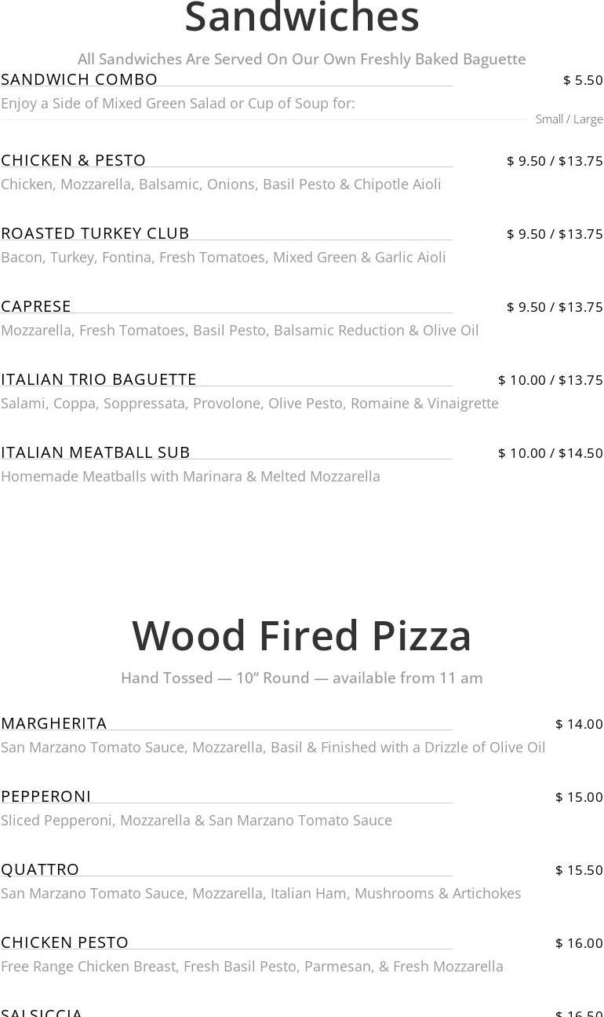Select the Sandwich Combo menu item
Screen dimensions: 604x1017
(x=79, y=79)
